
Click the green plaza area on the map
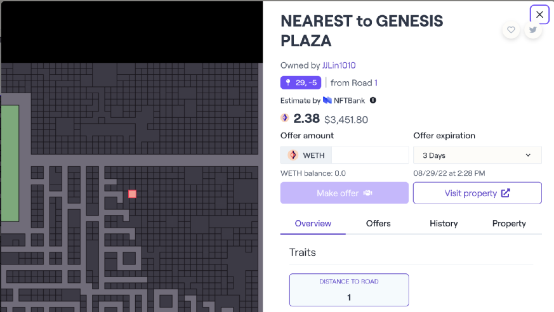[10, 163]
